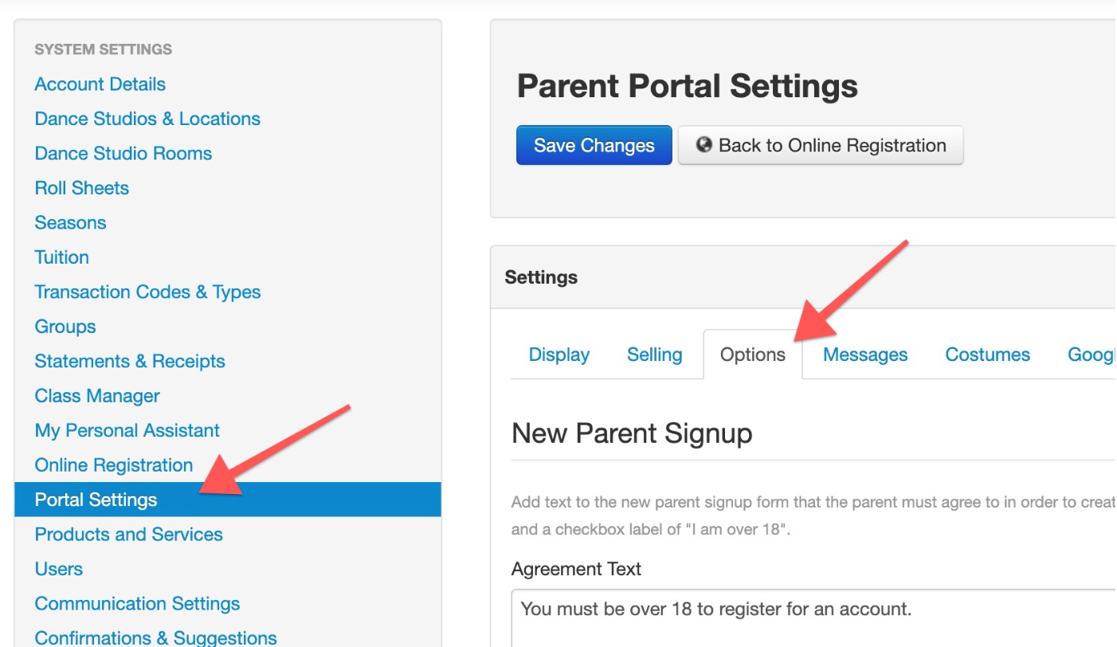Open the Seasons settings link

pyautogui.click(x=70, y=222)
